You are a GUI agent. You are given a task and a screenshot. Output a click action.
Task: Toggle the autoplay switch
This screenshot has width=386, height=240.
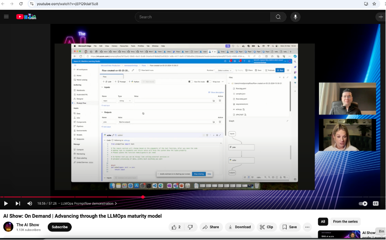coord(363,204)
